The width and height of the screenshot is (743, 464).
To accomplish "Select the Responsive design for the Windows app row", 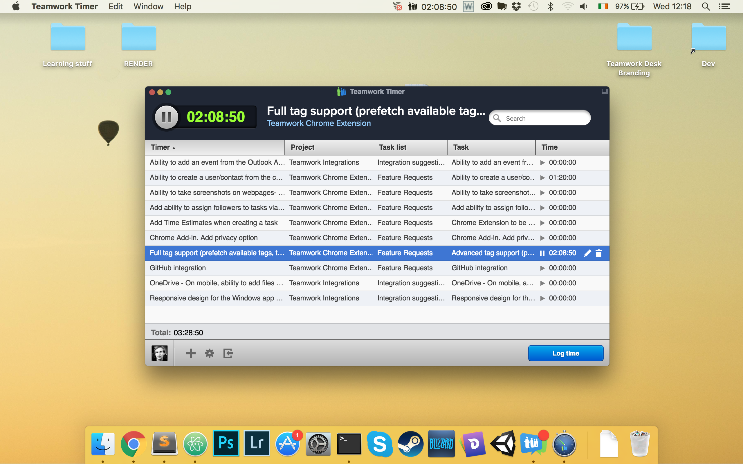I will tap(377, 298).
